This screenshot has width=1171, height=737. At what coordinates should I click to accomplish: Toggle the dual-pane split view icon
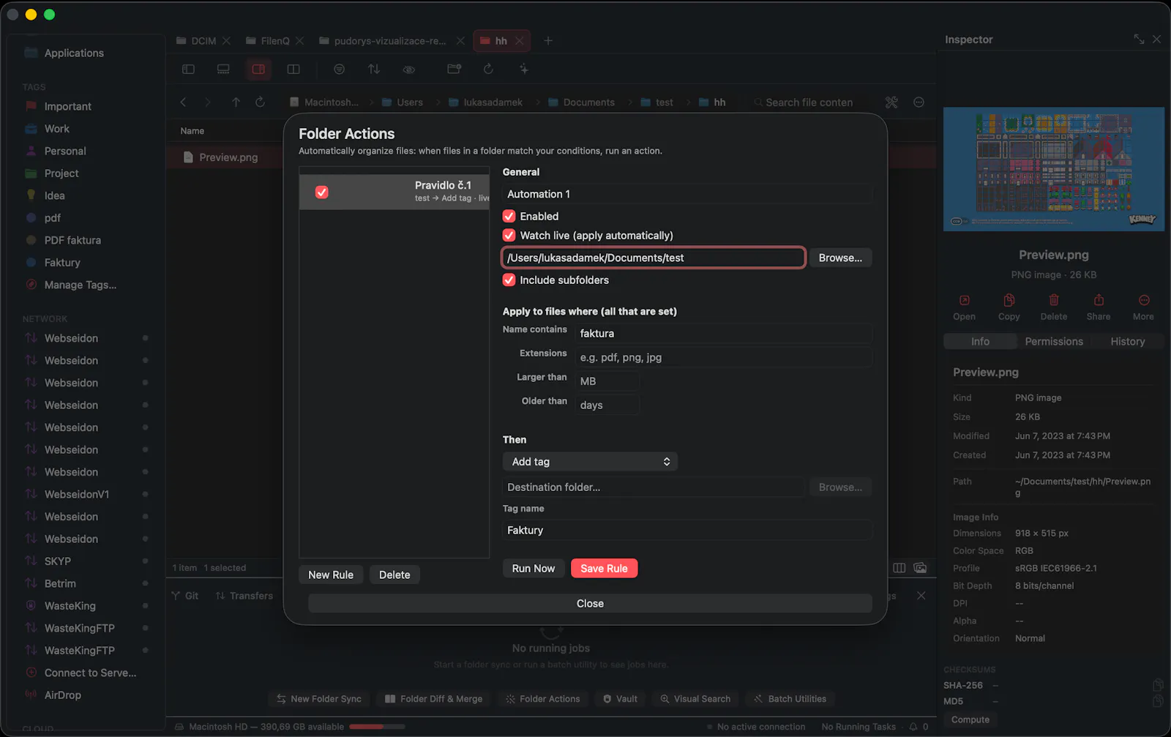click(293, 69)
